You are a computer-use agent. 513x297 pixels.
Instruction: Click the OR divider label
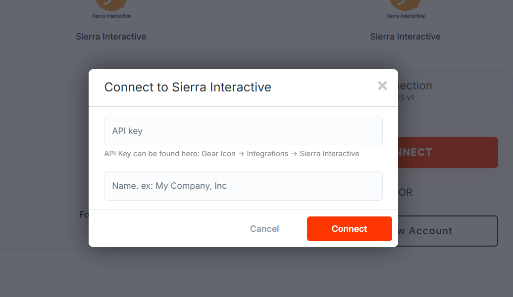(406, 192)
